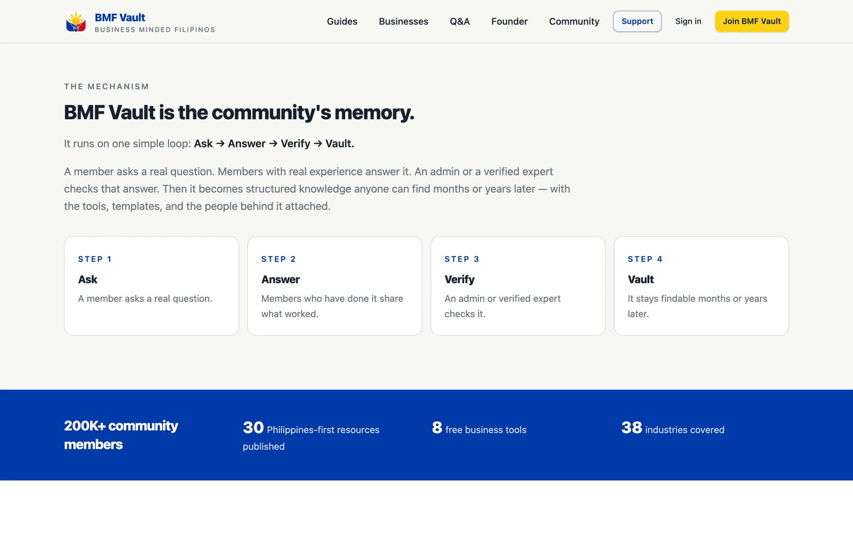Click the BMF Vault logo icon
The width and height of the screenshot is (853, 533).
coord(76,21)
